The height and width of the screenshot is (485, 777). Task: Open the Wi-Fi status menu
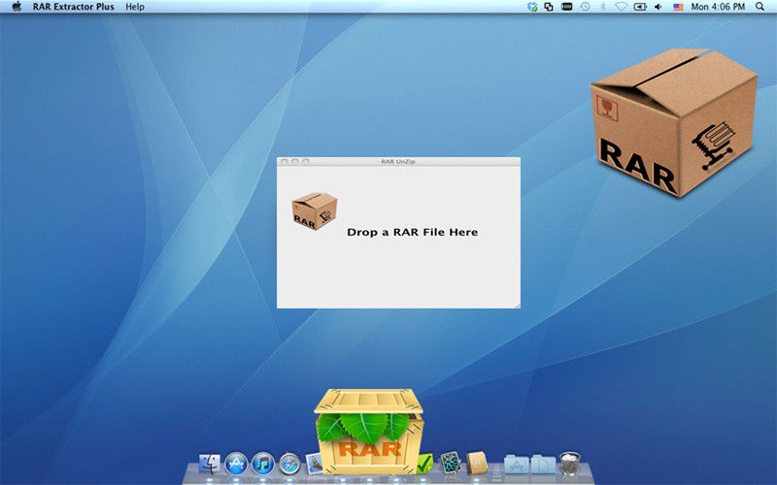pos(621,7)
